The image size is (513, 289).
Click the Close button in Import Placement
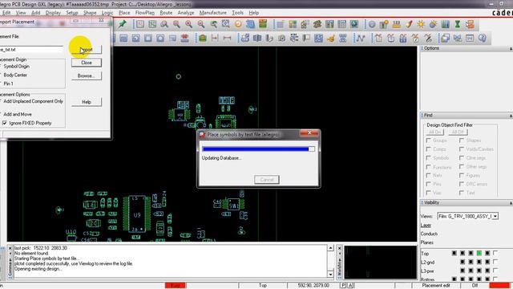tap(87, 63)
